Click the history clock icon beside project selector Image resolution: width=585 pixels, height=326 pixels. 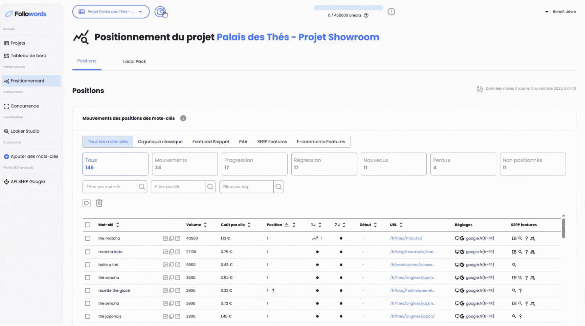(x=160, y=12)
